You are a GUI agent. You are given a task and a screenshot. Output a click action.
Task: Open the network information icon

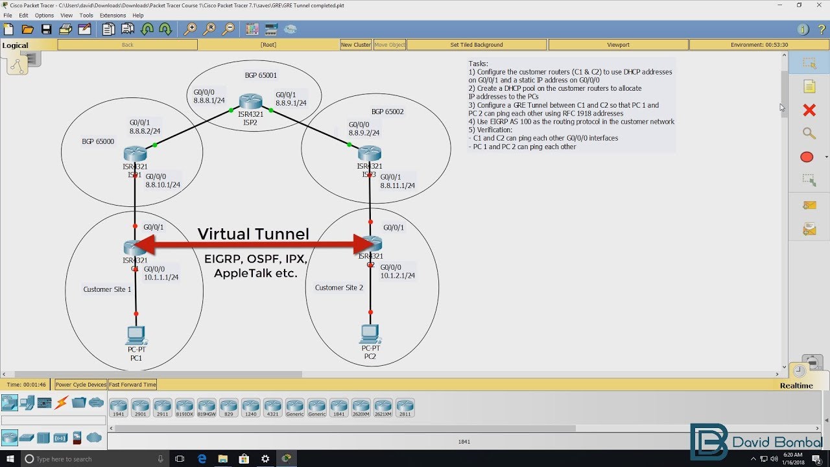tap(803, 29)
